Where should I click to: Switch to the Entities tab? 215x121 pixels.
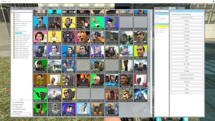pos(32,8)
